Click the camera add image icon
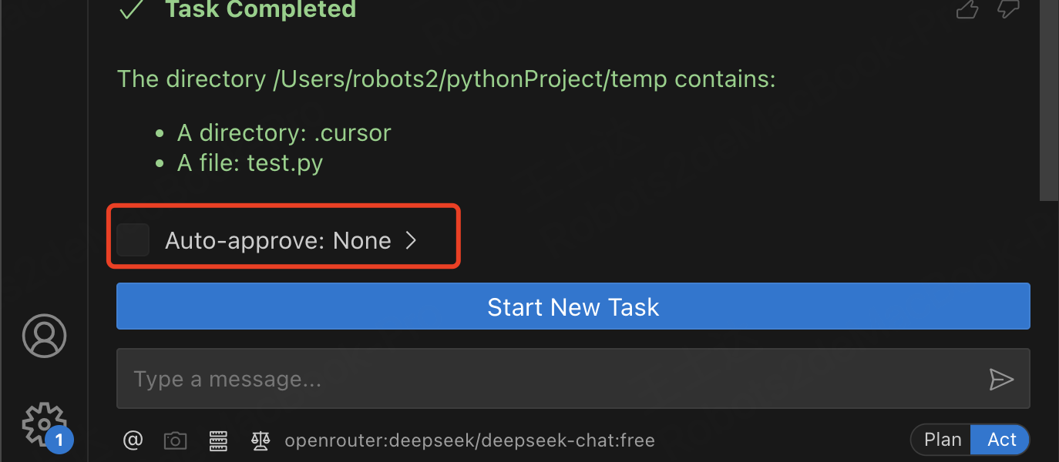Screen dimensions: 1059x462 pos(176,440)
